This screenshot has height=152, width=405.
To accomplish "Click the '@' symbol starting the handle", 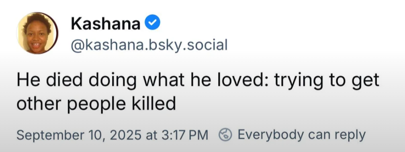I will coord(77,46).
